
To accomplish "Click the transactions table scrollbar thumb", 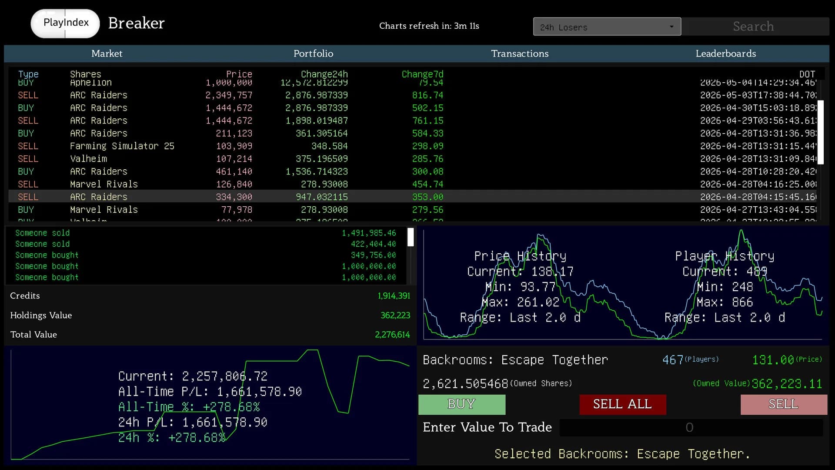I will pyautogui.click(x=821, y=132).
